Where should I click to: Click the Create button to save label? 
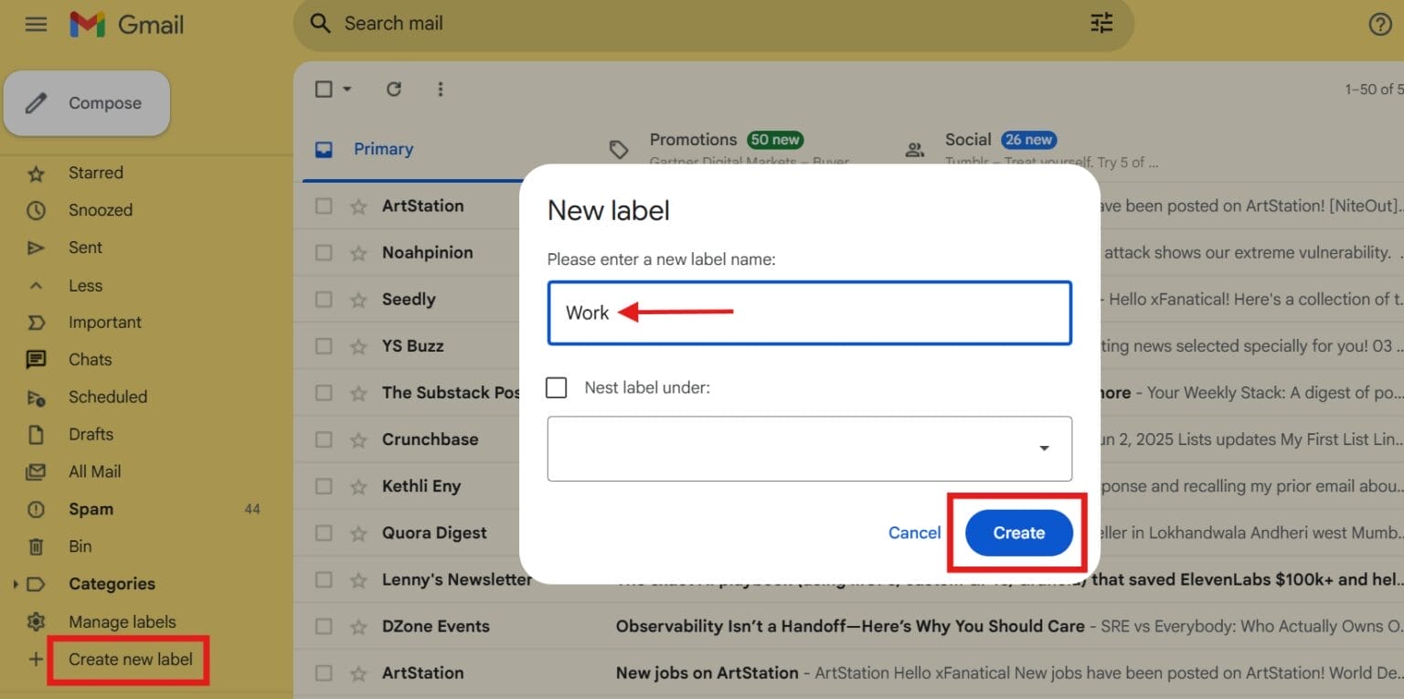1017,532
